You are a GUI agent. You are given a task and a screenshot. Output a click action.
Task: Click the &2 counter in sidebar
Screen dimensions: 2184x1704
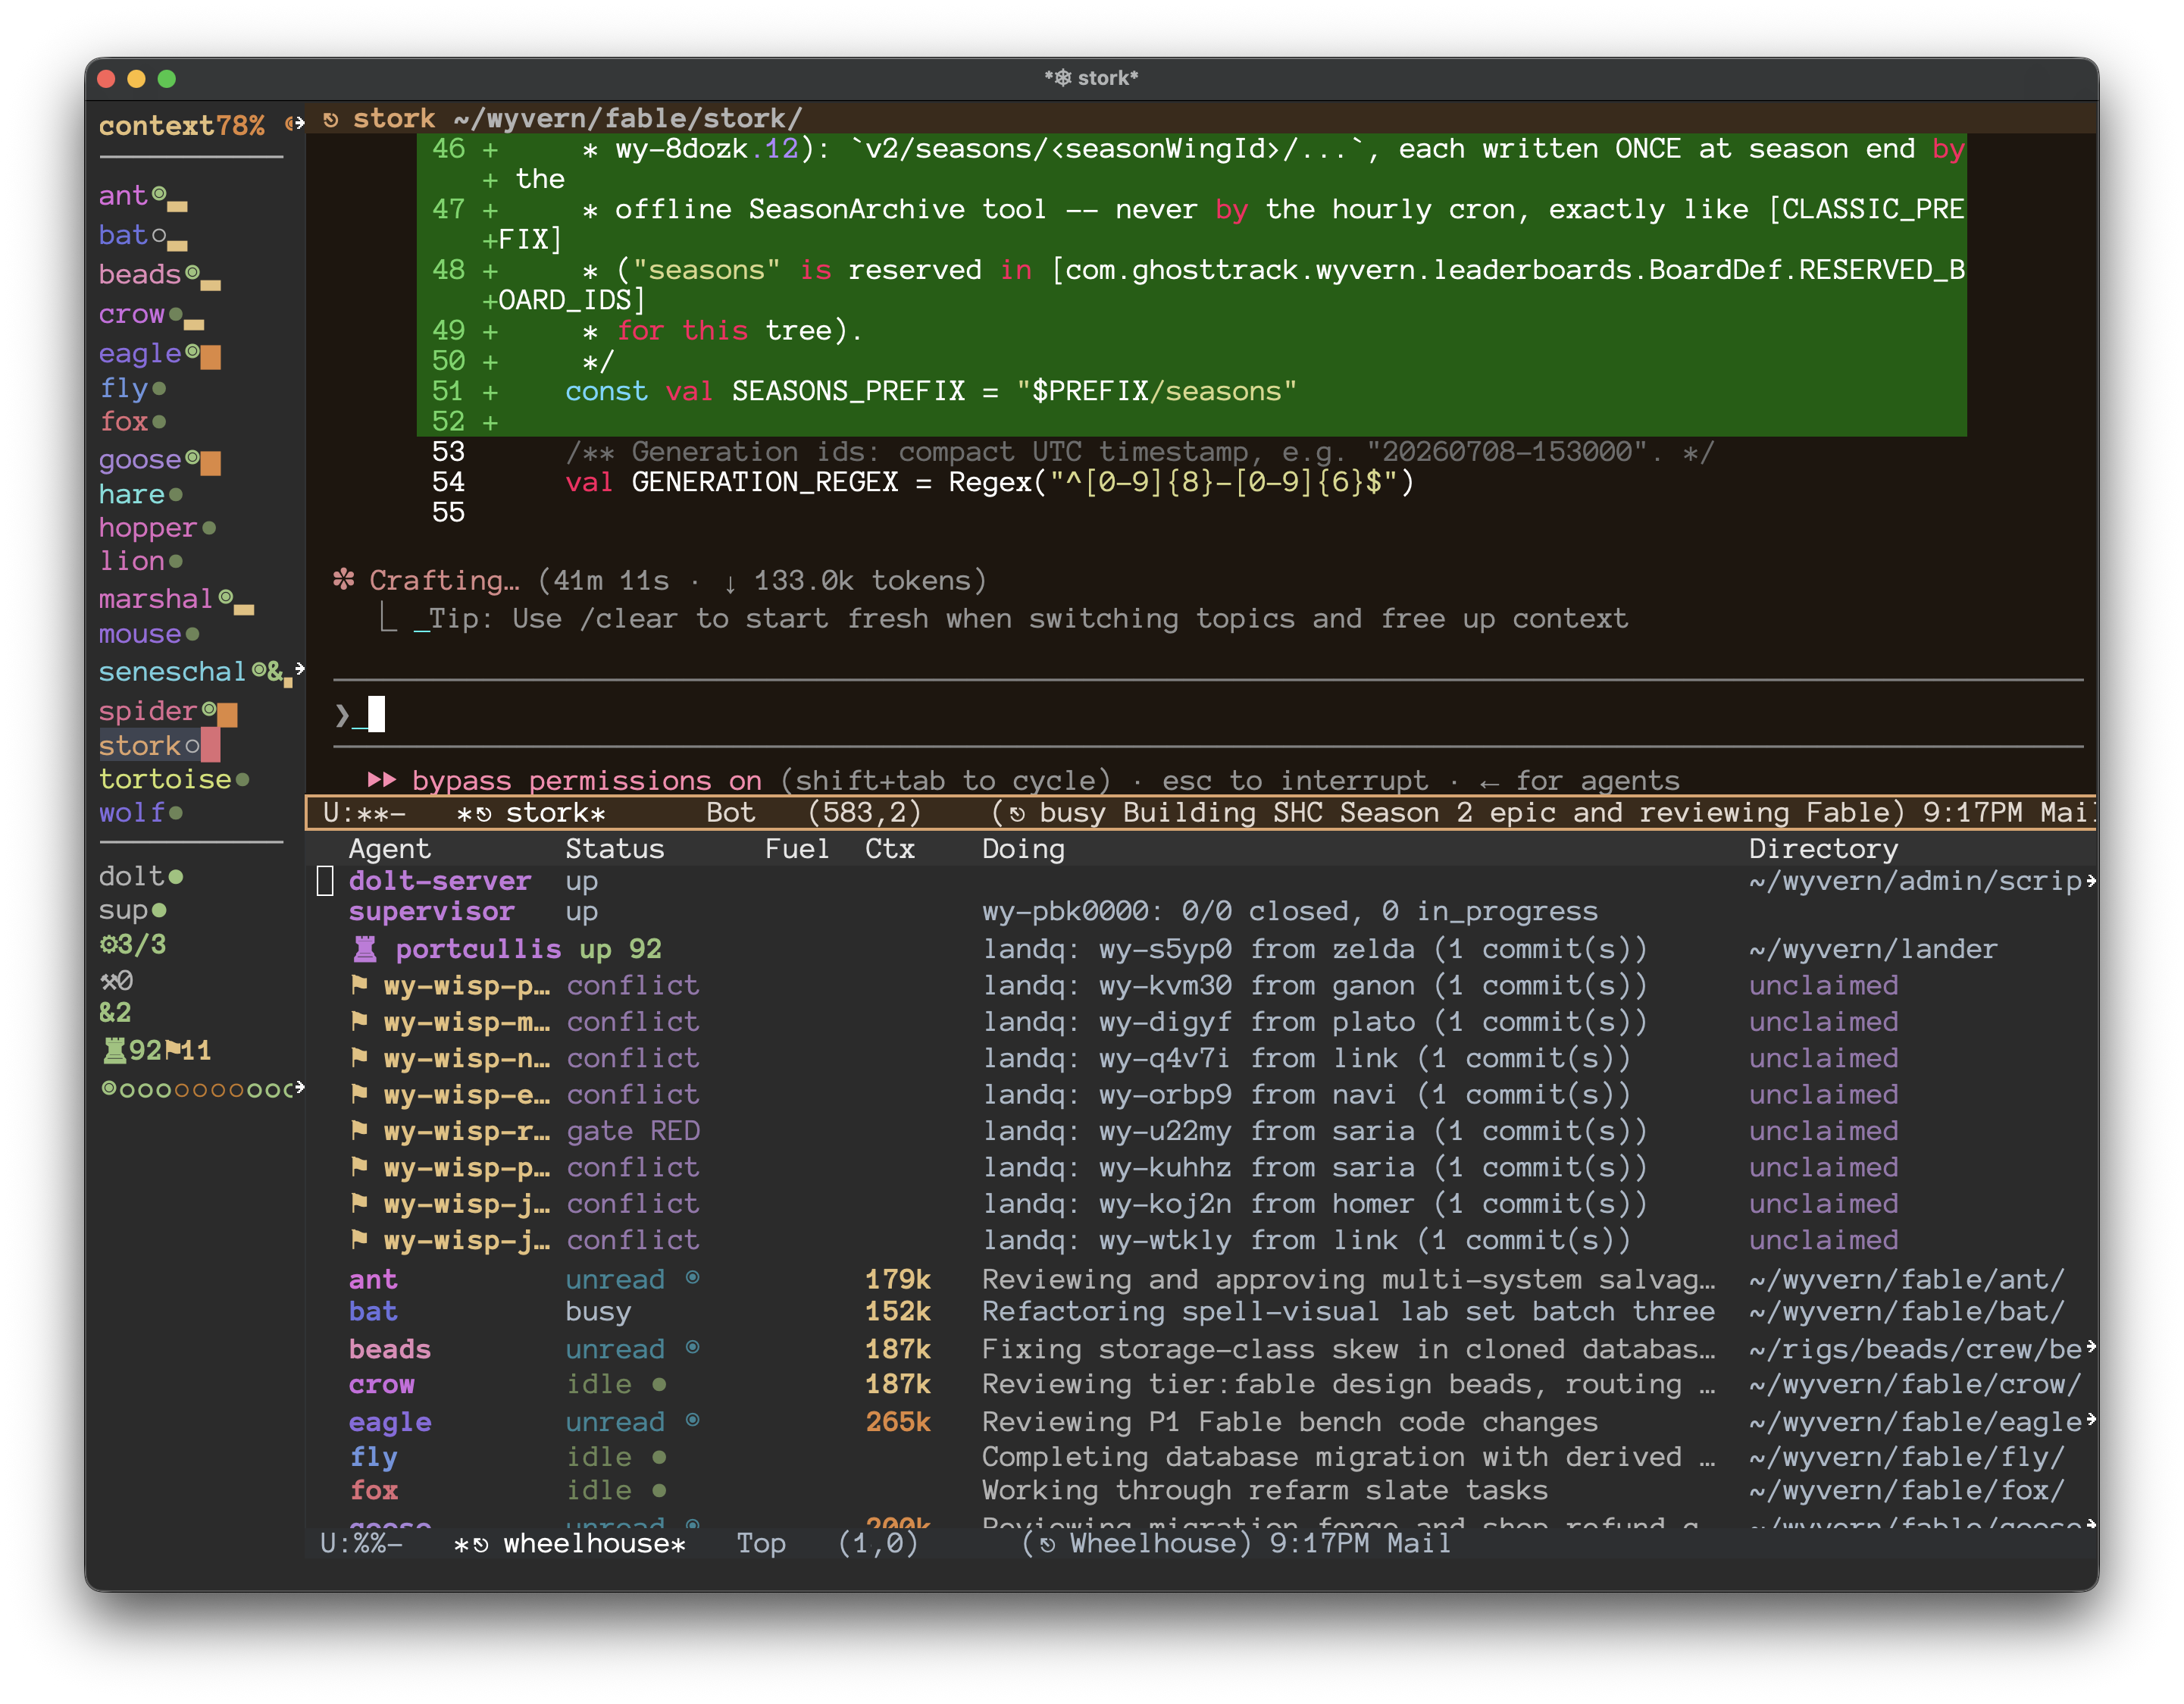[x=115, y=1013]
